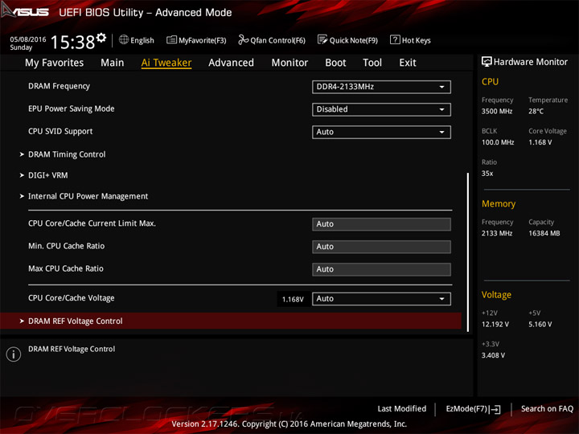Viewport: 579px width, 434px height.
Task: Click the English language label
Action: click(142, 40)
